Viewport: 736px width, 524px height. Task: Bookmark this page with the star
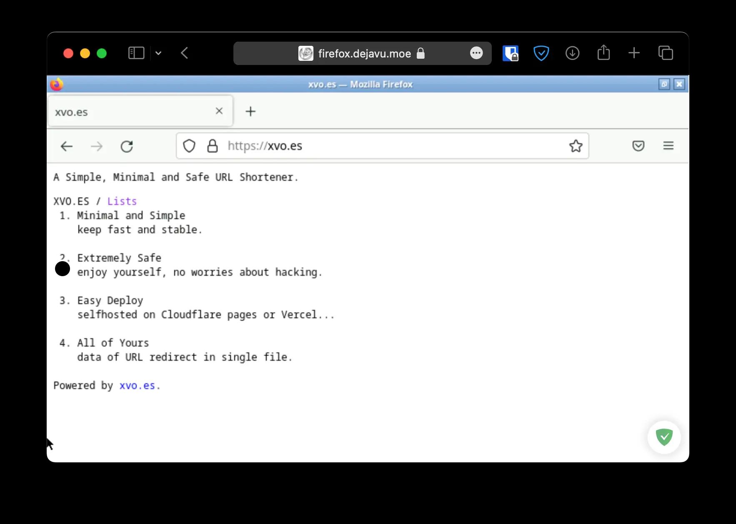pos(576,146)
